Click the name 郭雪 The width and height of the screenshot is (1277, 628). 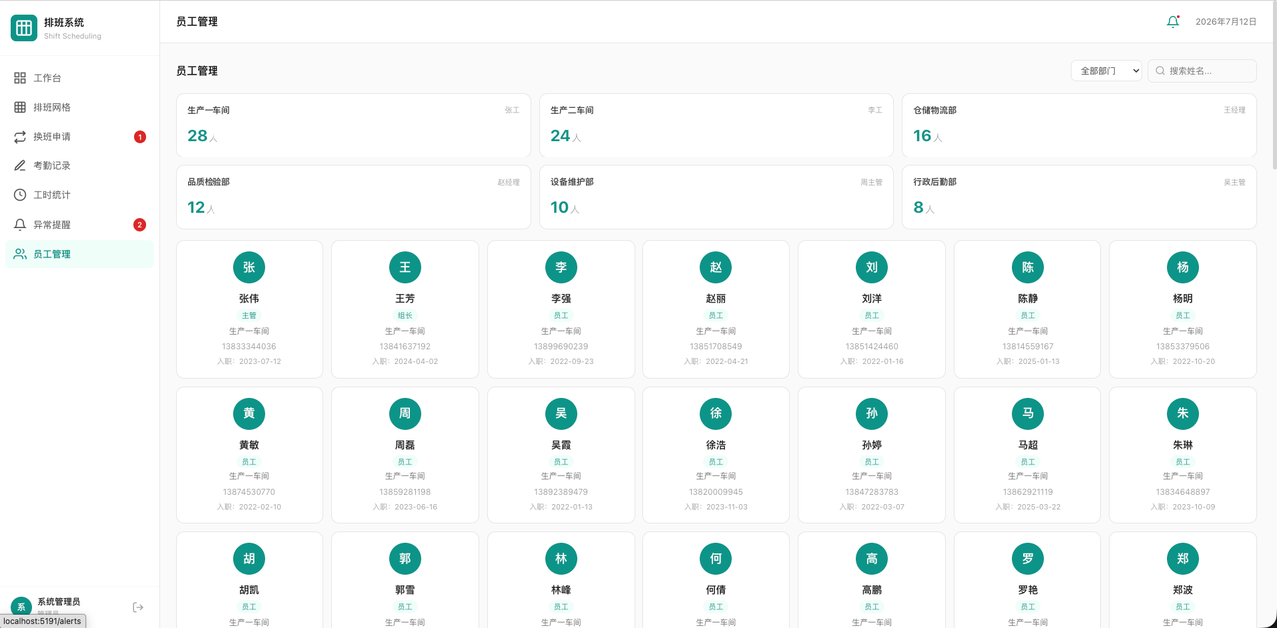pyautogui.click(x=405, y=590)
